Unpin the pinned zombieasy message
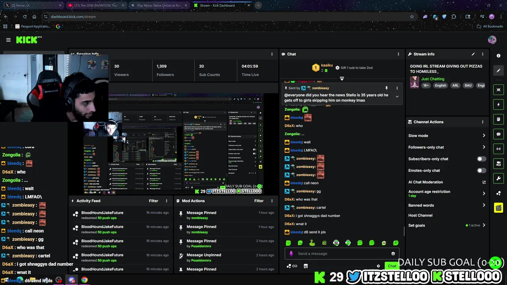 (387, 88)
